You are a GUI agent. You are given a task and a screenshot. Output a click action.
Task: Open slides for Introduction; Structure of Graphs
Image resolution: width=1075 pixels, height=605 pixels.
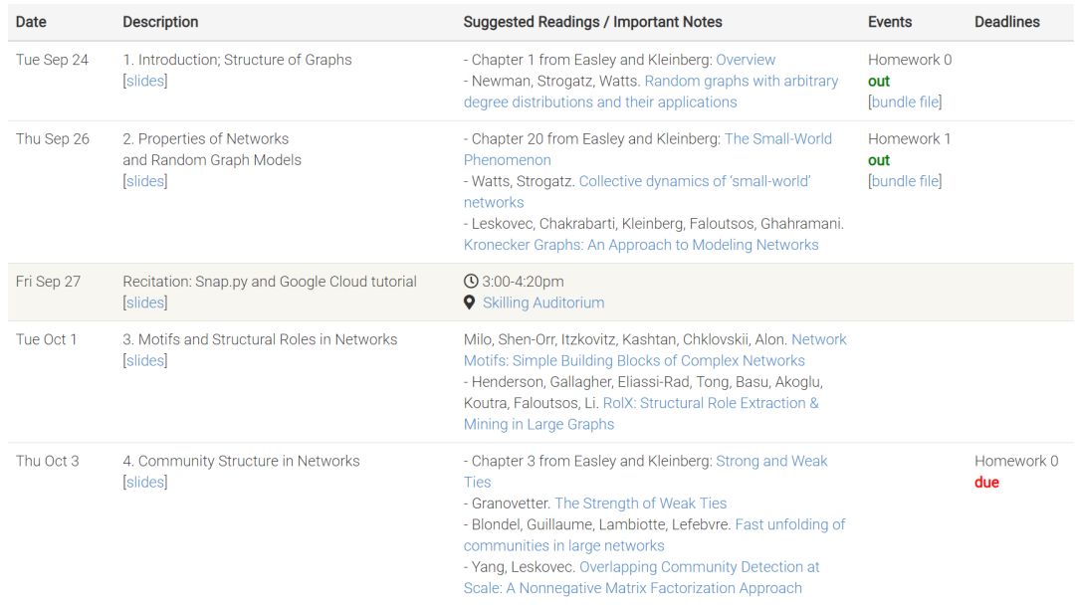(x=145, y=81)
